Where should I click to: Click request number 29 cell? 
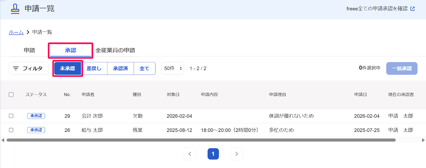click(x=67, y=116)
